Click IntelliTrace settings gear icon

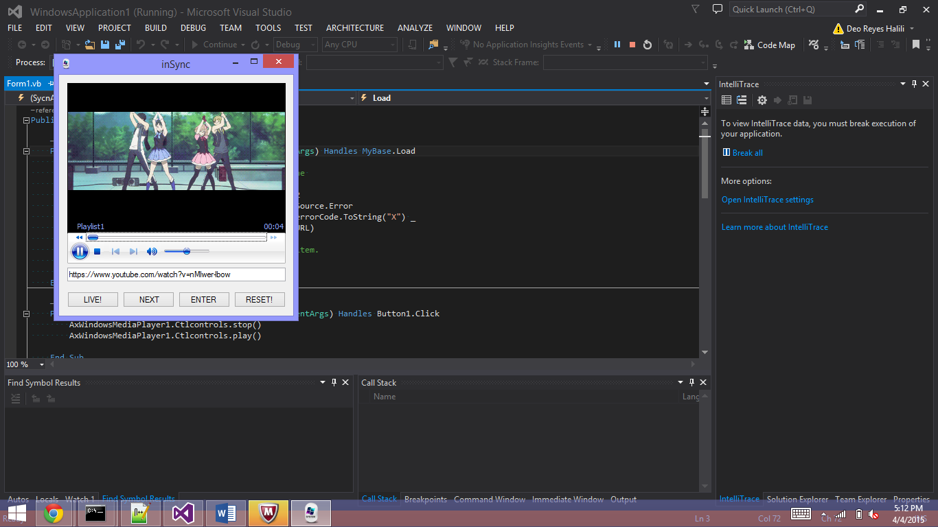[762, 100]
